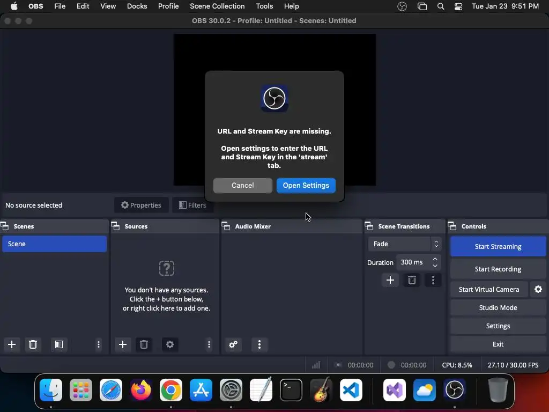Open the Apple menu
This screenshot has width=549, height=412.
click(14, 6)
